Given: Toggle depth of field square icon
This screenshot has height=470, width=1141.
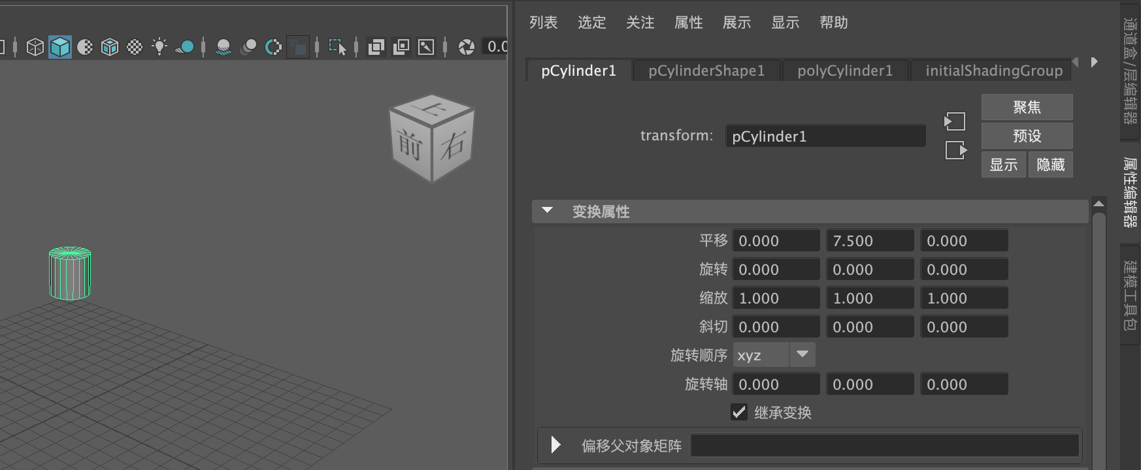Looking at the screenshot, I should tap(298, 47).
